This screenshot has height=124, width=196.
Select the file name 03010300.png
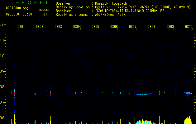[x=17, y=8]
